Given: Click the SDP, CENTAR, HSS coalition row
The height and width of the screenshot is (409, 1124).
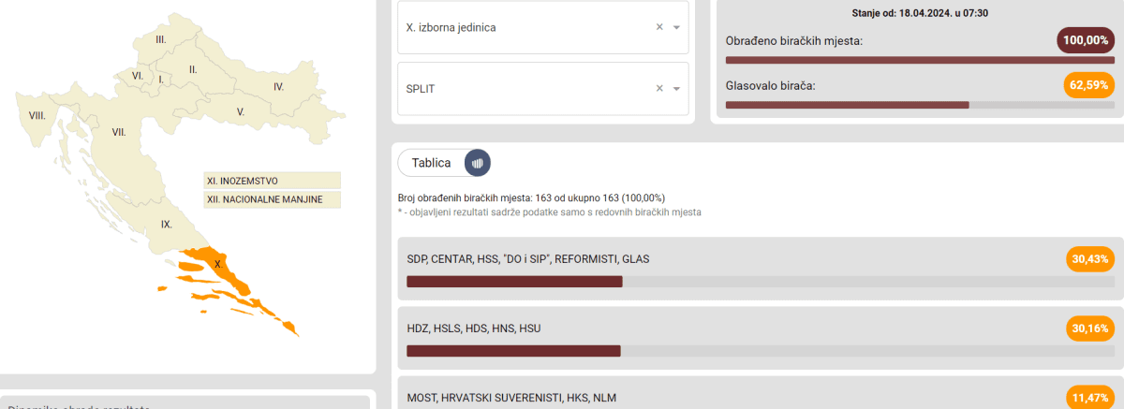Looking at the screenshot, I should pos(731,259).
